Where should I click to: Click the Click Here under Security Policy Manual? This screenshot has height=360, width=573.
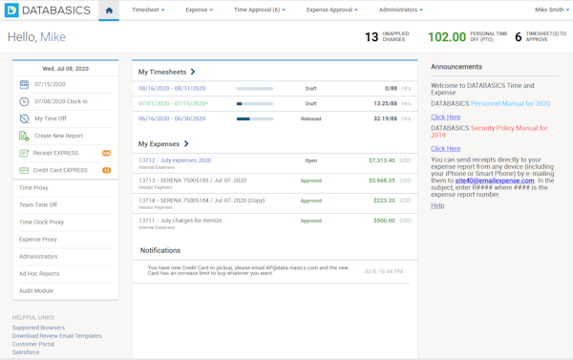tap(445, 148)
